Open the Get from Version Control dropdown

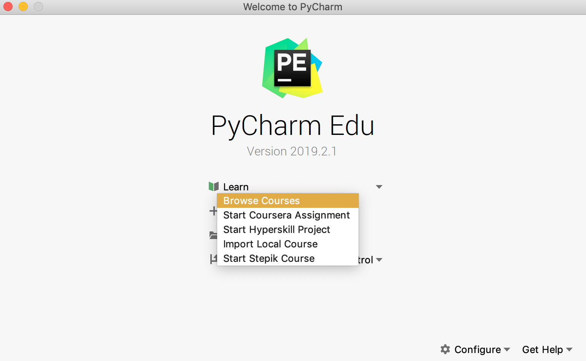(379, 260)
